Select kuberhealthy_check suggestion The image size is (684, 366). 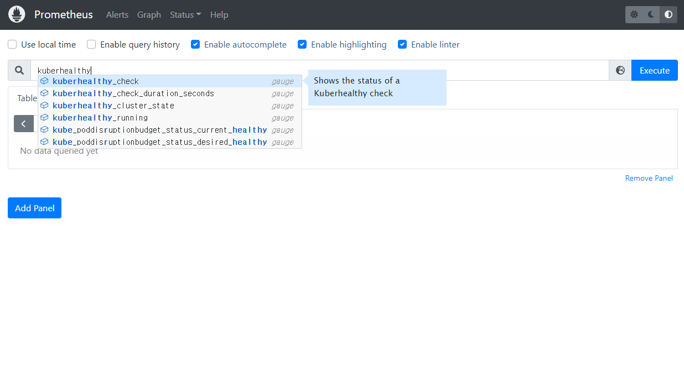coord(170,81)
